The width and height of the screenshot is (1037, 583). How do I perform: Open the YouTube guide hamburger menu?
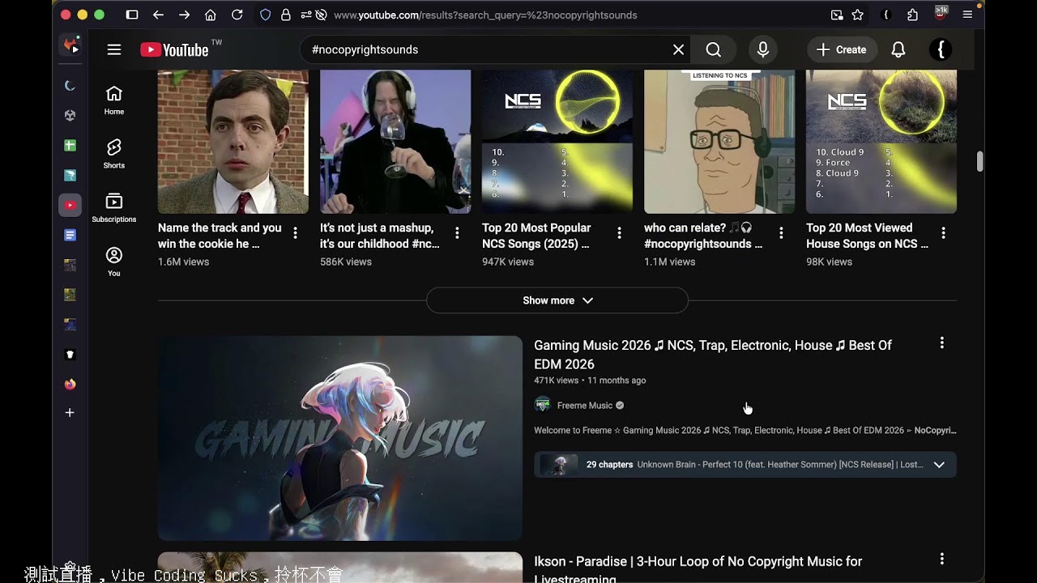(x=114, y=49)
